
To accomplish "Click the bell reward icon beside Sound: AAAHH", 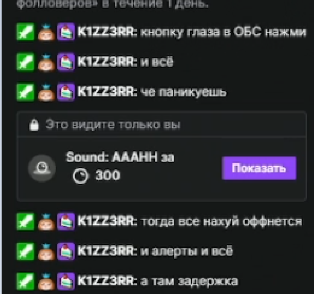I will 42,168.
